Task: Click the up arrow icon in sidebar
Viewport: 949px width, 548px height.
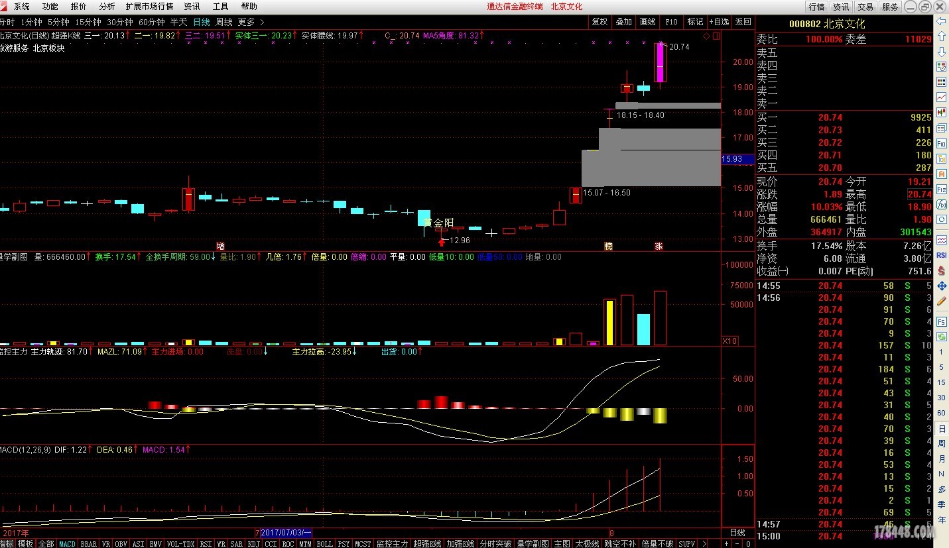Action: tap(941, 37)
